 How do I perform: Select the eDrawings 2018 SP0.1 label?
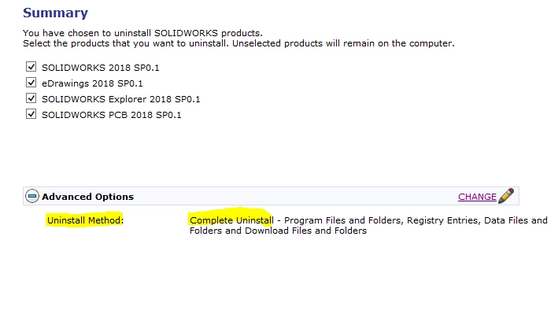(92, 83)
